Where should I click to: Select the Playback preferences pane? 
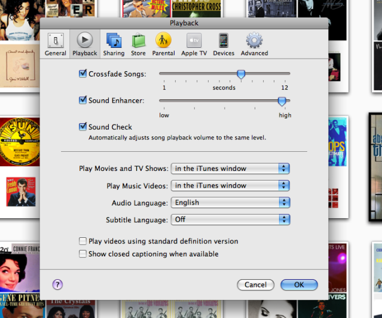[x=85, y=44]
